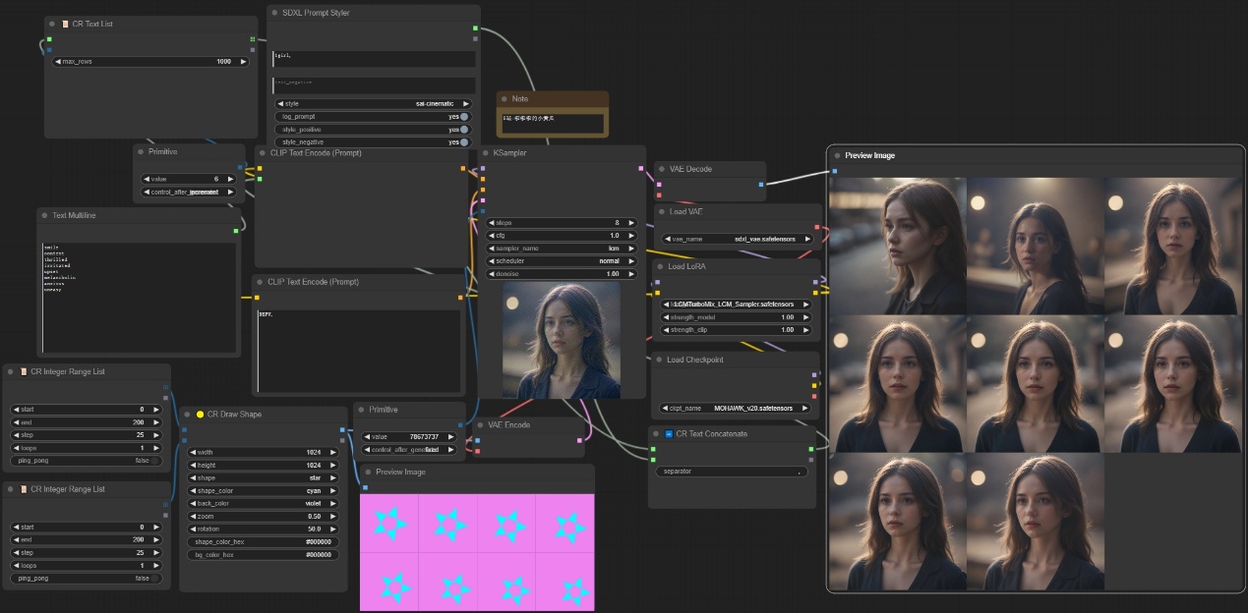Click the Load Checkpoint node collapse dot
This screenshot has width=1248, height=613.
[660, 360]
